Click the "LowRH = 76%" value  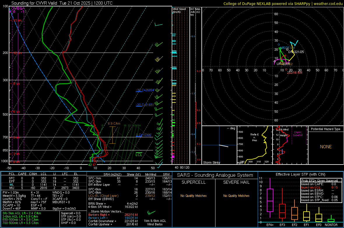tap(12, 199)
